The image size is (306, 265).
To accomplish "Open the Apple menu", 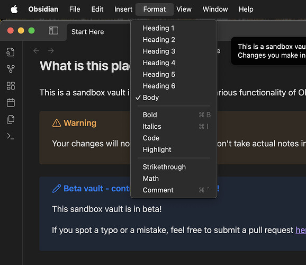I will [x=14, y=9].
